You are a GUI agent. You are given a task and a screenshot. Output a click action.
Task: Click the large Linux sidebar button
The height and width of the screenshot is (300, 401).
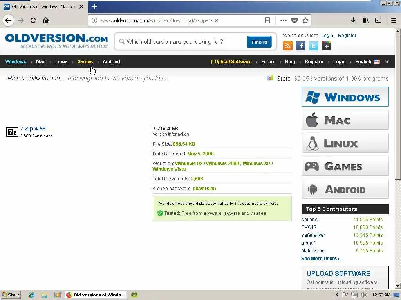(345, 143)
